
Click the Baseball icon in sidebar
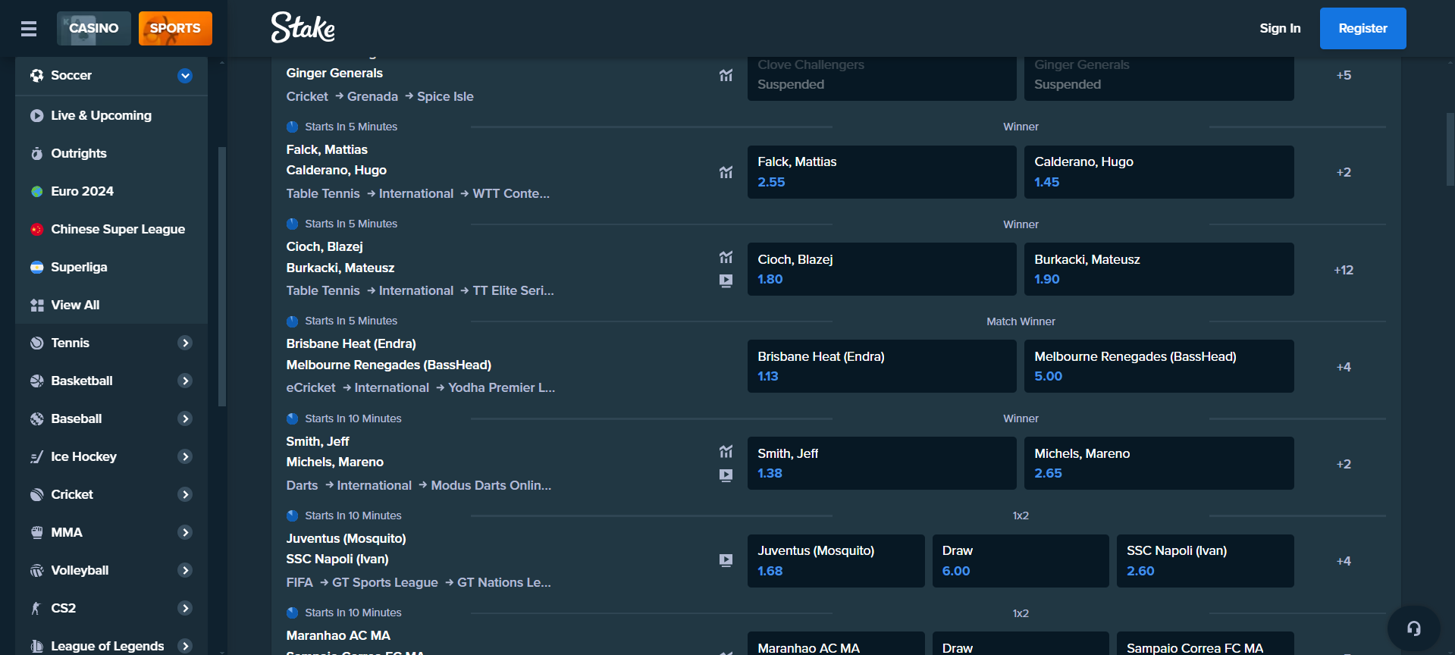pyautogui.click(x=36, y=418)
